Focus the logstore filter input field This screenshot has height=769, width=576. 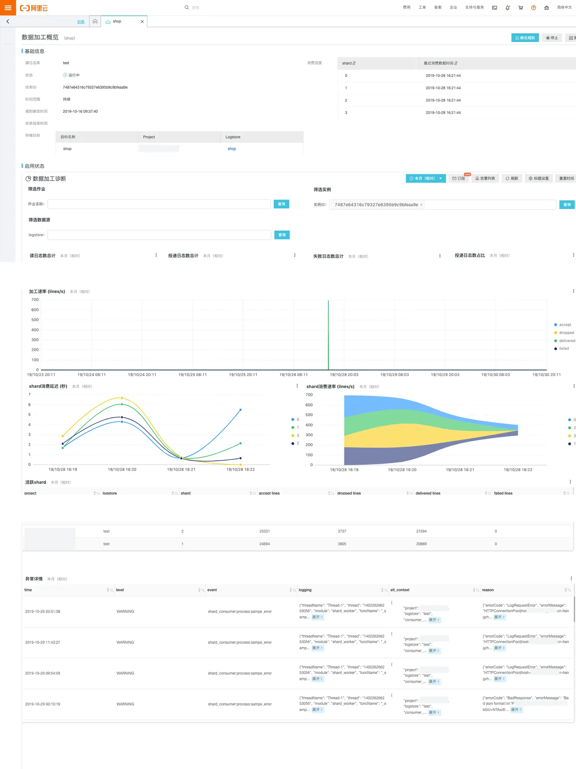159,235
